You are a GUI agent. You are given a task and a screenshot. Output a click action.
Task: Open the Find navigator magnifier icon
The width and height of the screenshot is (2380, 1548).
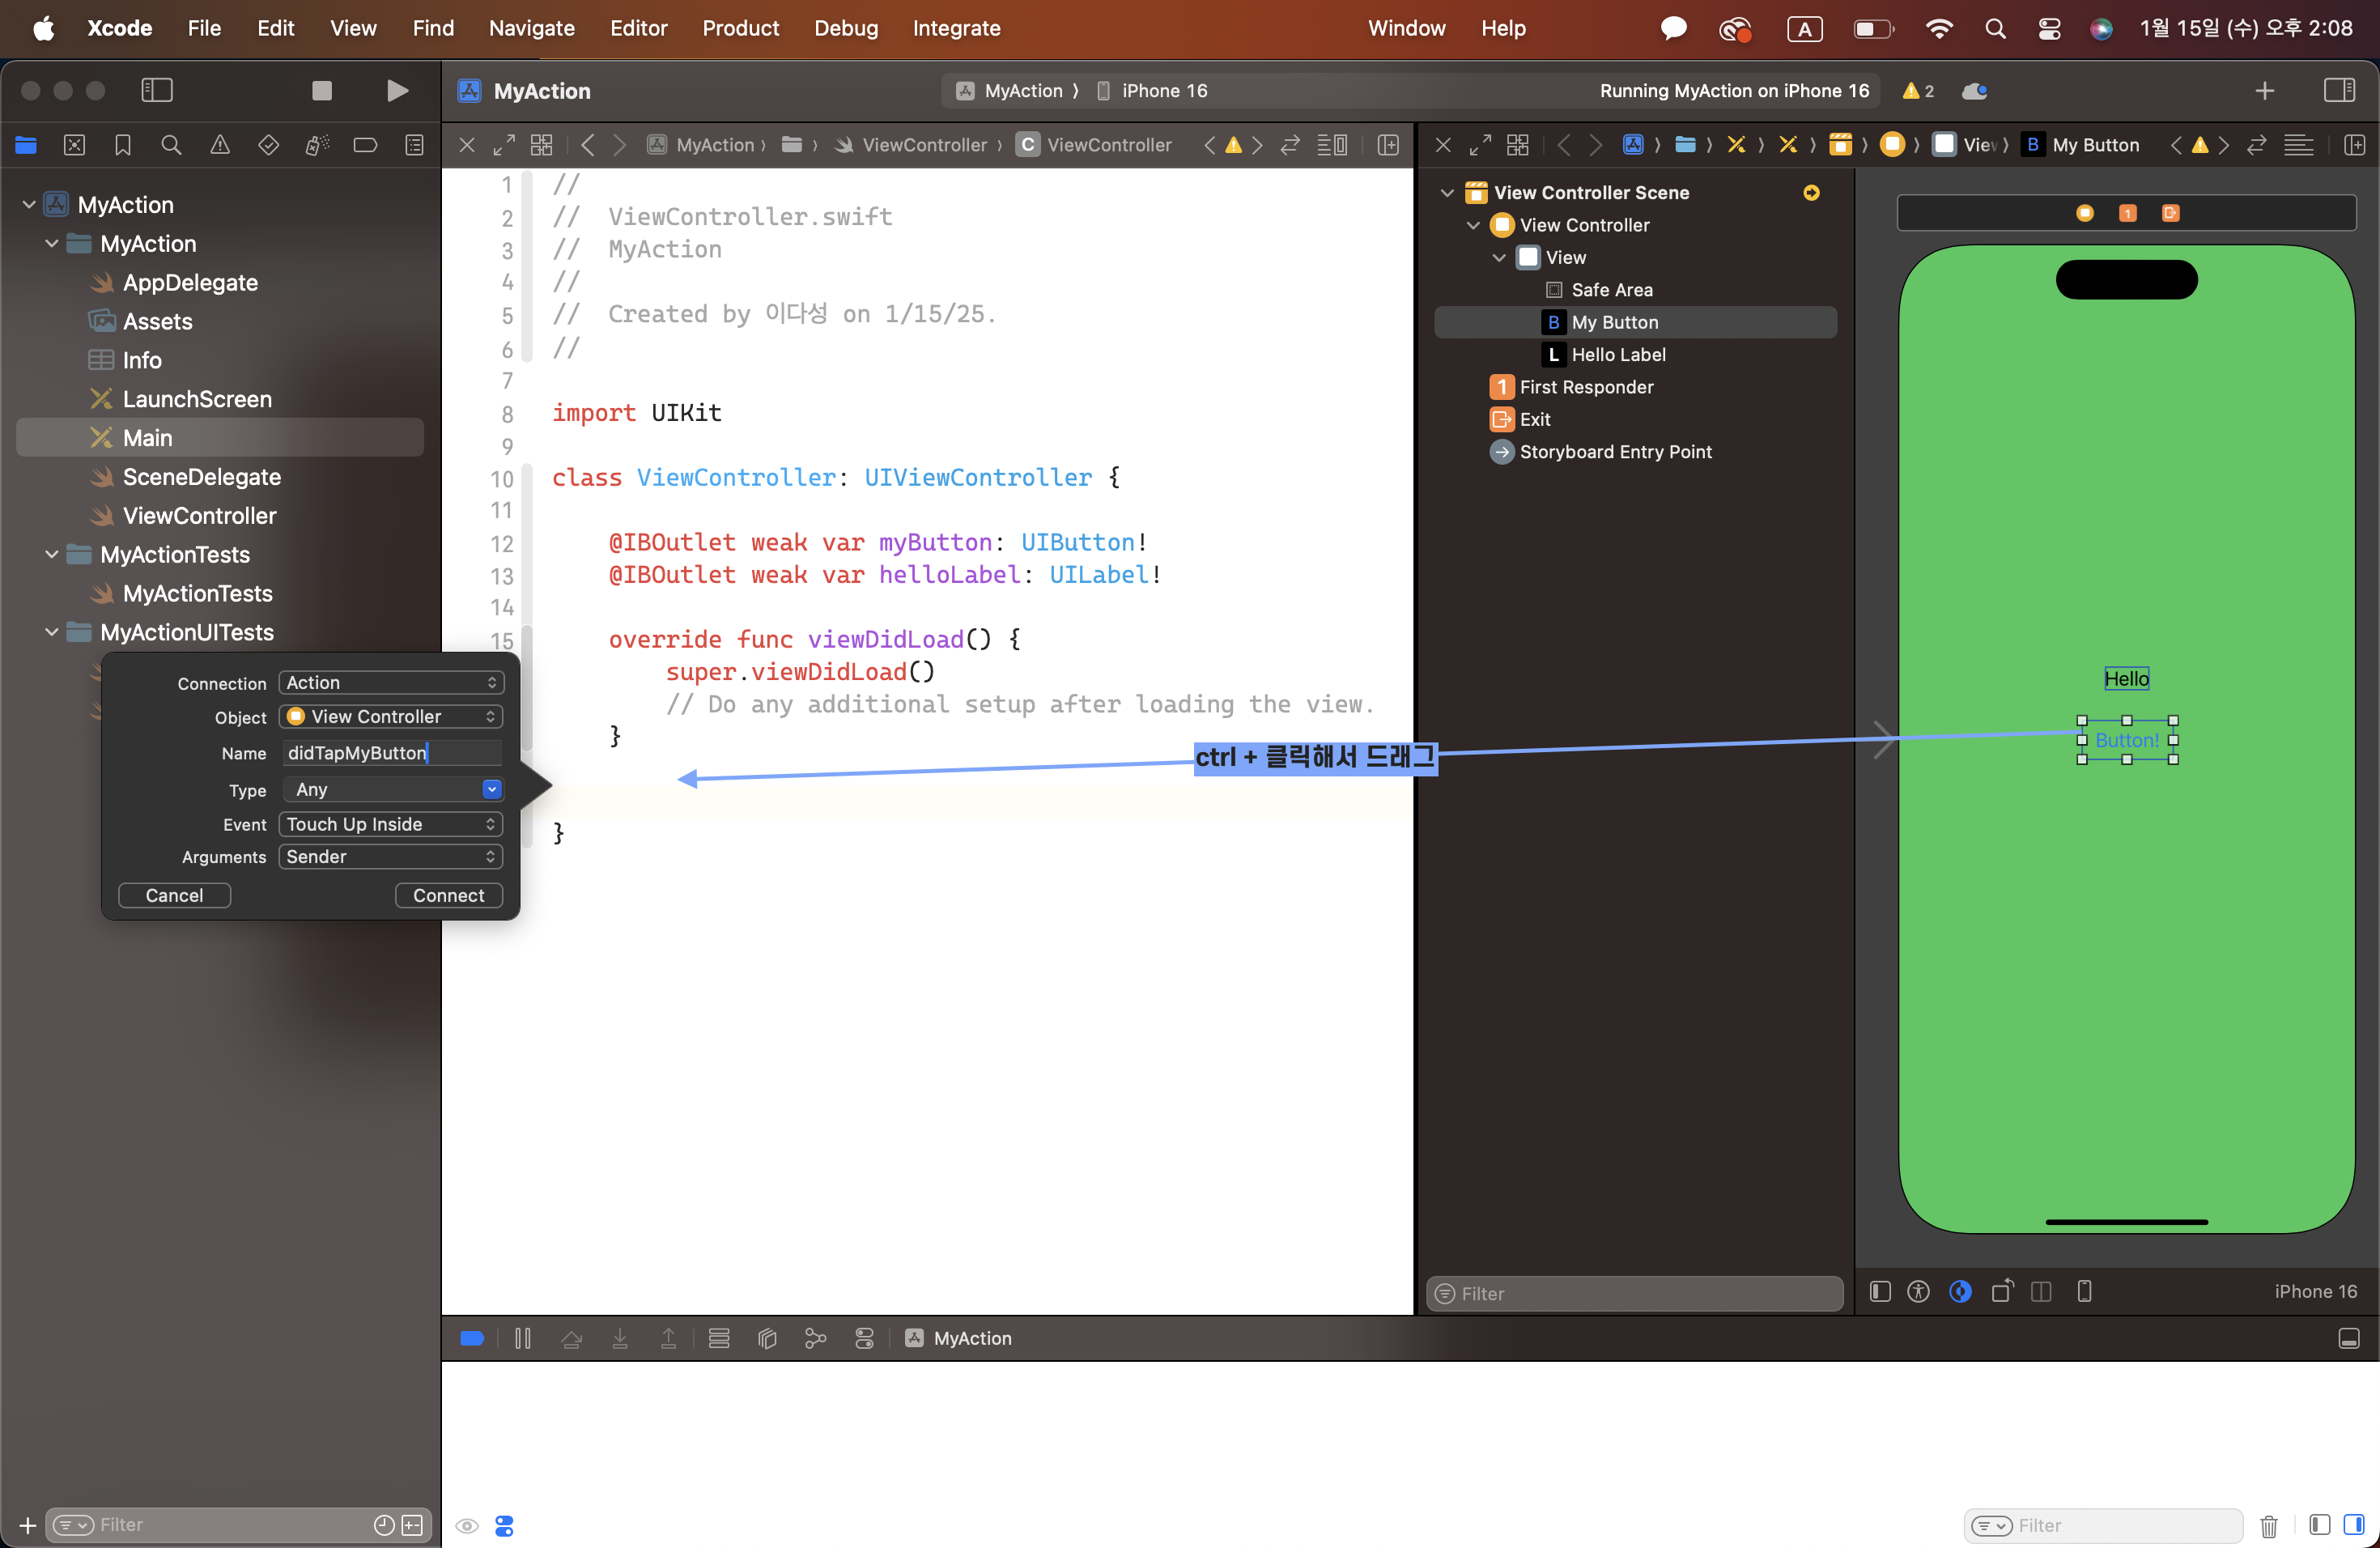pyautogui.click(x=171, y=145)
